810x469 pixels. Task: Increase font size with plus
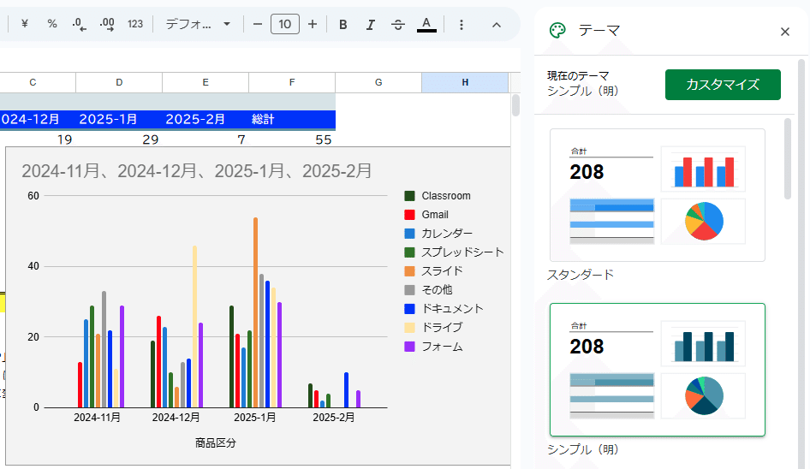point(312,24)
